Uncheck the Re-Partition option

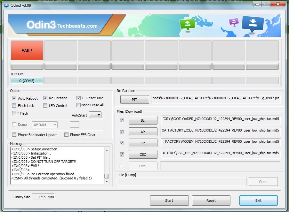(45, 98)
